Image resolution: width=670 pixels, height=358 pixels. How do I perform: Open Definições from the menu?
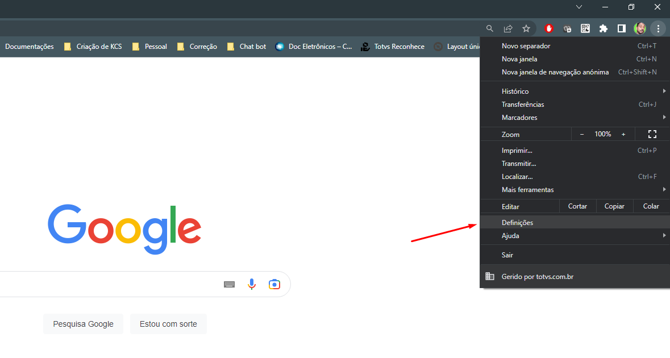coord(575,223)
